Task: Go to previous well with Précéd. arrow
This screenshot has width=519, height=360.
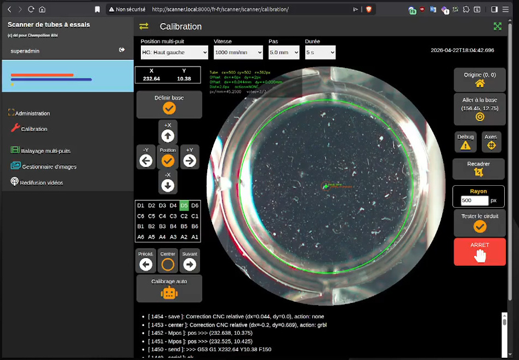Action: 146,261
